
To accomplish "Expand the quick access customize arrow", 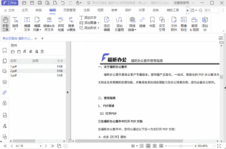I will 89,3.
